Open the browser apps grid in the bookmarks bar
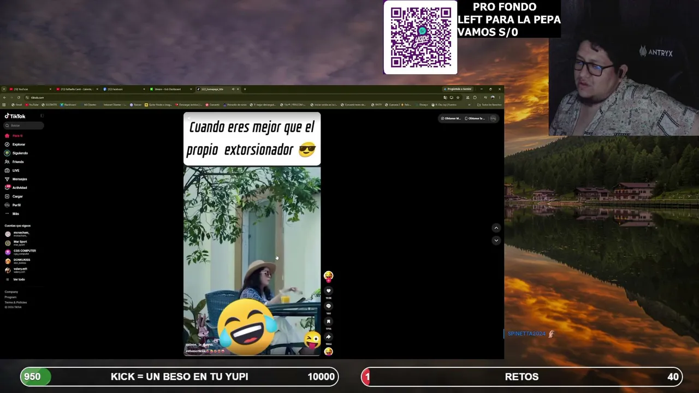699x393 pixels. 4,105
